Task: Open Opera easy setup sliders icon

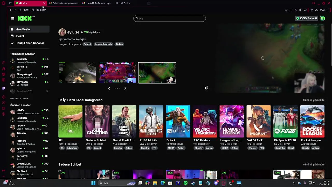Action: click(328, 10)
